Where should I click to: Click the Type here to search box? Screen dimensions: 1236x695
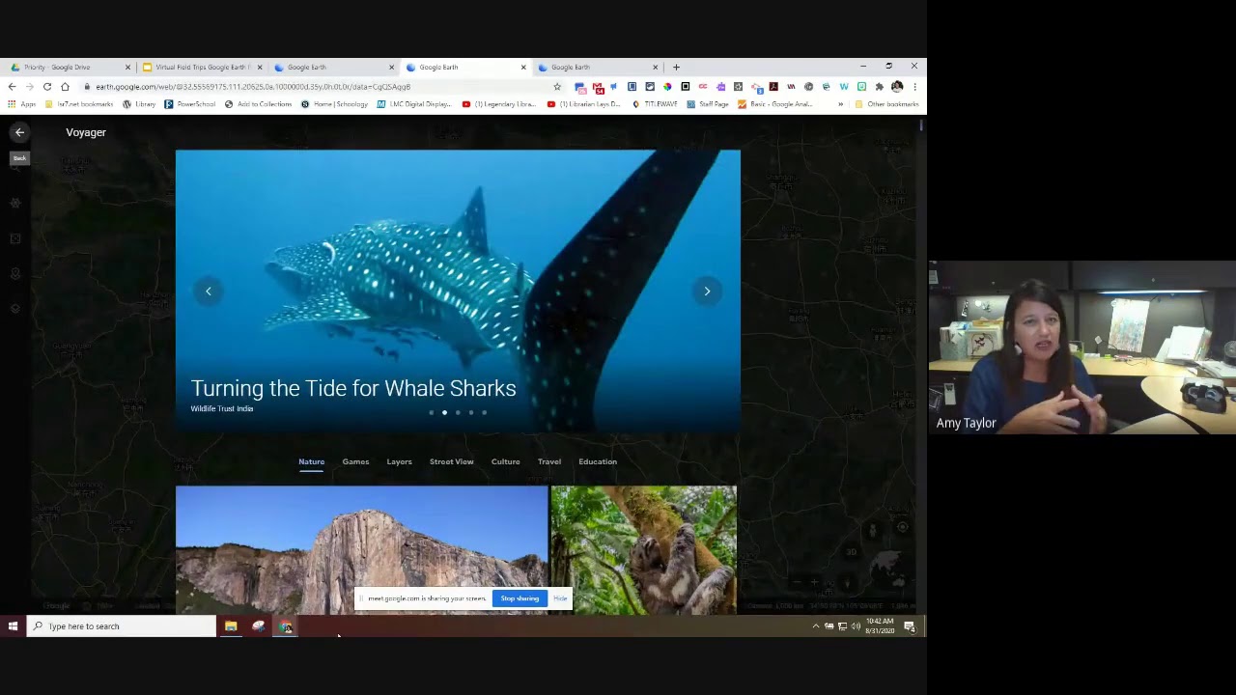[121, 626]
